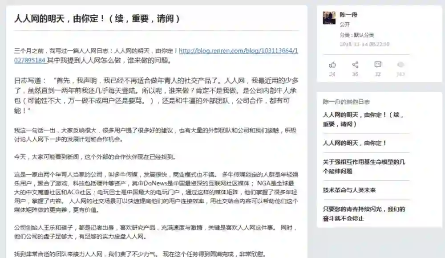Open the comments bubble icon
Viewport: 445px width, 258px height.
[378, 65]
